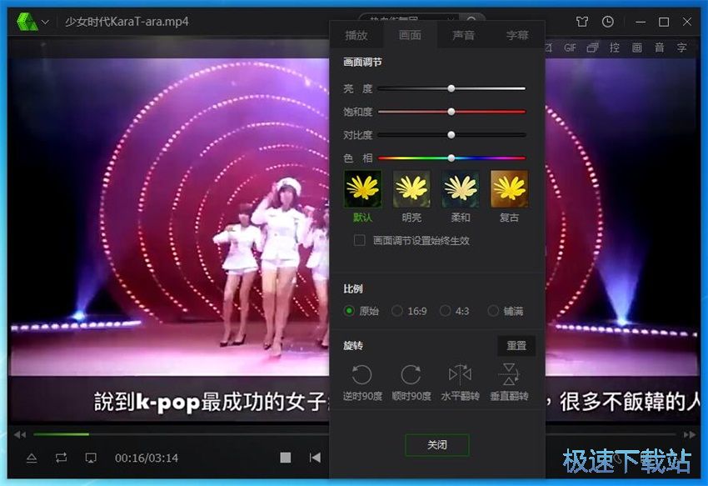
Task: Click the green playback progress bar
Action: (61, 434)
